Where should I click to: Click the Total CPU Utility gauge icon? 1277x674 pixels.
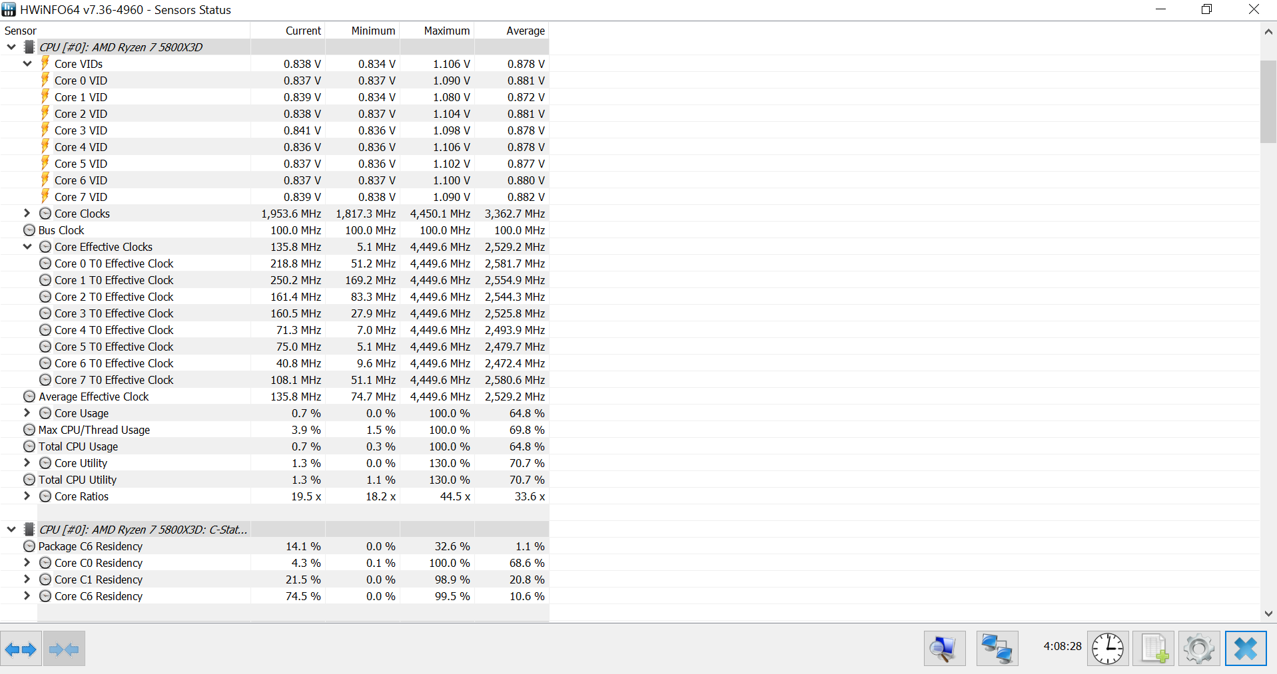pos(29,480)
